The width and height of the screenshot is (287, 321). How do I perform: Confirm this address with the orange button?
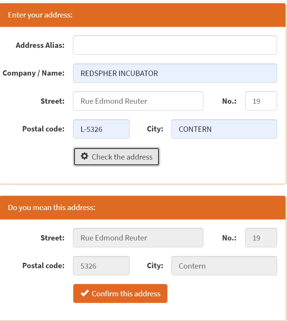tap(120, 293)
